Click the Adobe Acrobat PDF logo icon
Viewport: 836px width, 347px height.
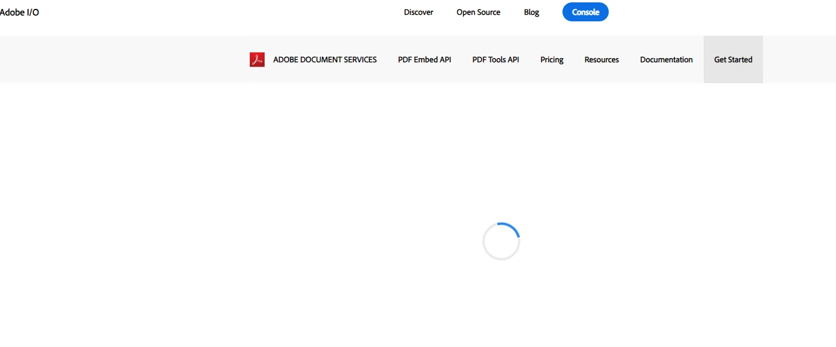(257, 59)
